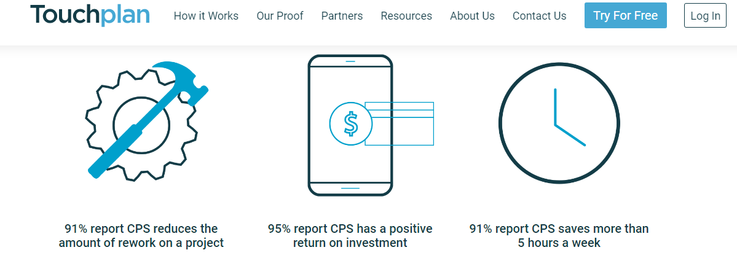Select the "reduces the amount of rework" caption
Viewport: 737px width, 266px height.
click(x=141, y=236)
